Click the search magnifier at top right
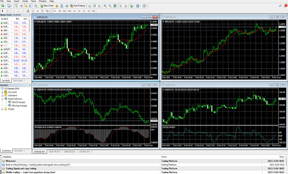This screenshot has height=174, width=288. pos(280,6)
